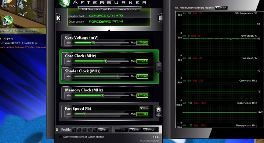The height and width of the screenshot is (143, 264).
Task: Click the FORCEWARE 197.41 driver version text
Action: coord(106,22)
